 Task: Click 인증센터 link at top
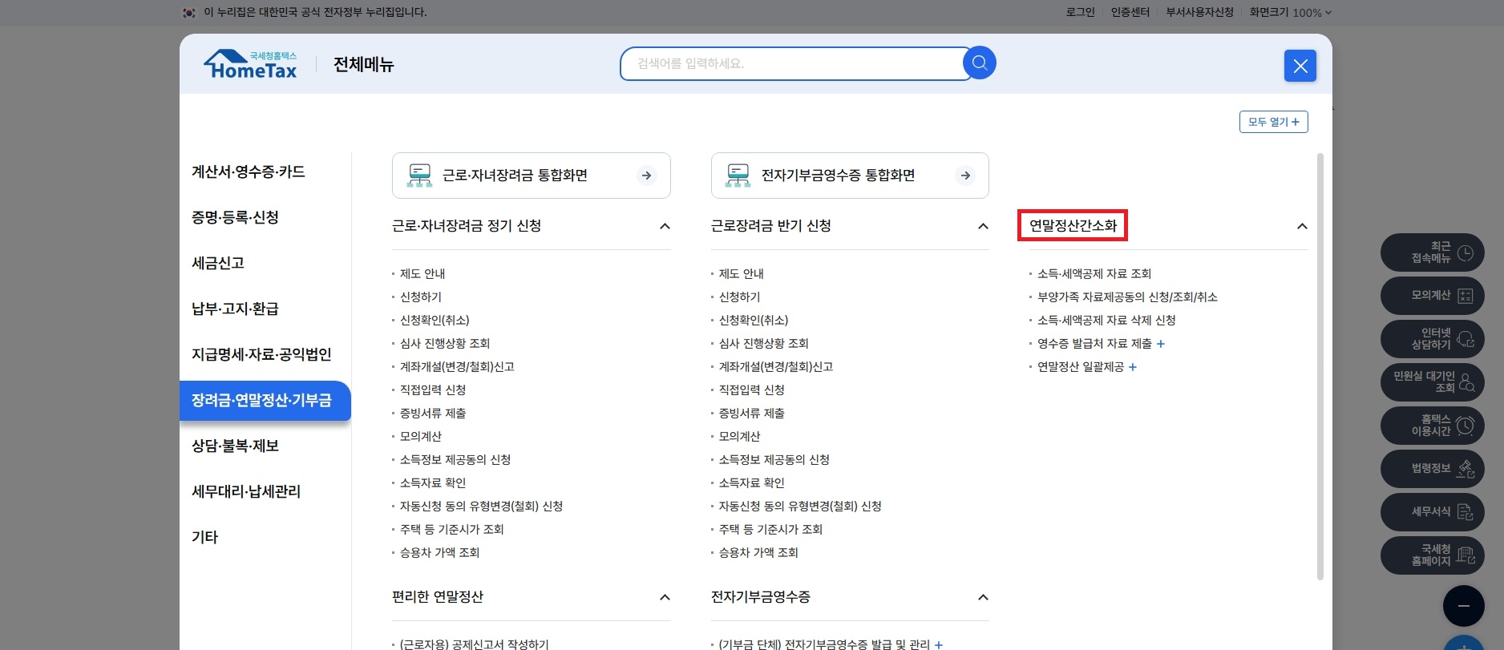click(x=1130, y=12)
